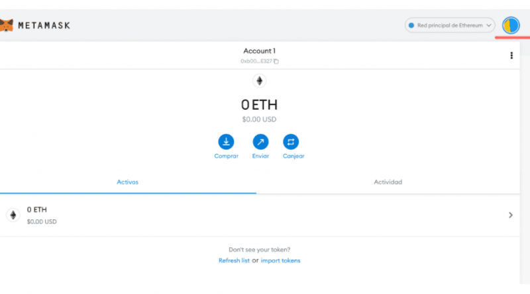Click the ETH token icon in list
530x294 pixels.
(x=13, y=215)
